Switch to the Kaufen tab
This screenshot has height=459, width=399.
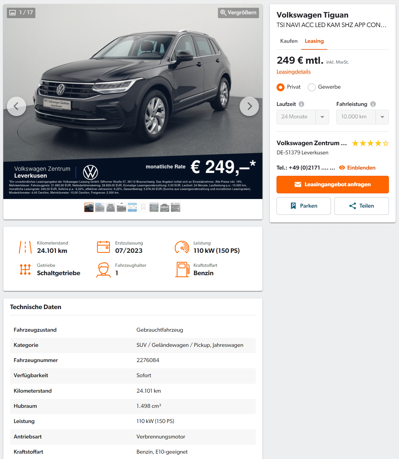click(289, 41)
